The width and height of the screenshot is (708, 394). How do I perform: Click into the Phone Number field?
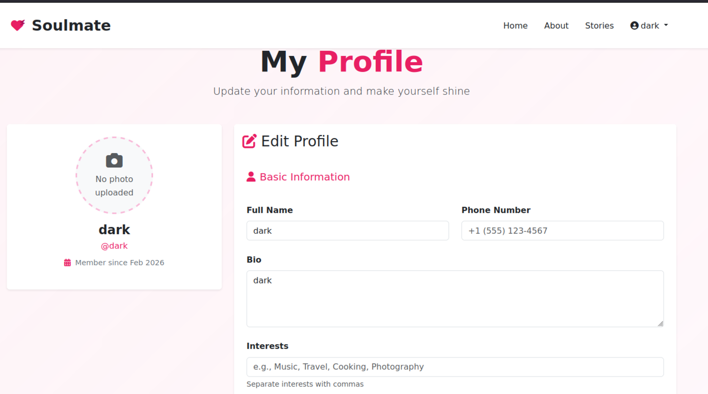(x=562, y=231)
